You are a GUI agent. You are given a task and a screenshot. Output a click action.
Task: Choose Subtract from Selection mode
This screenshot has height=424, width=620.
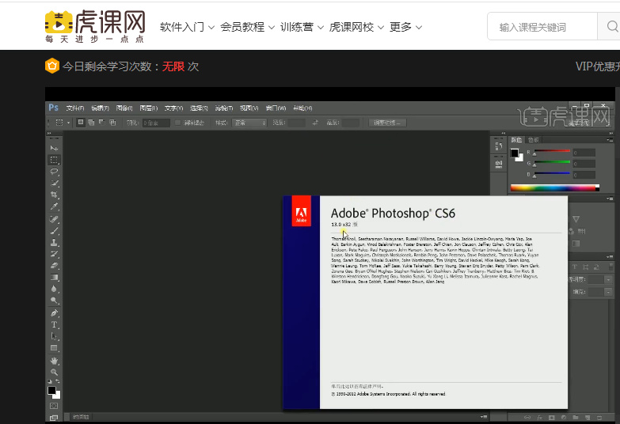(102, 123)
